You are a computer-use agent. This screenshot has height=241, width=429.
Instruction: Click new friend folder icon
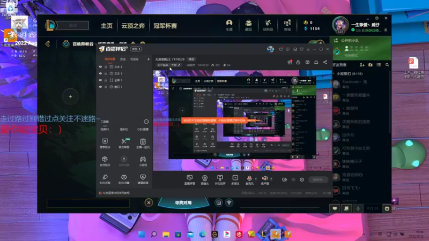pos(370,65)
